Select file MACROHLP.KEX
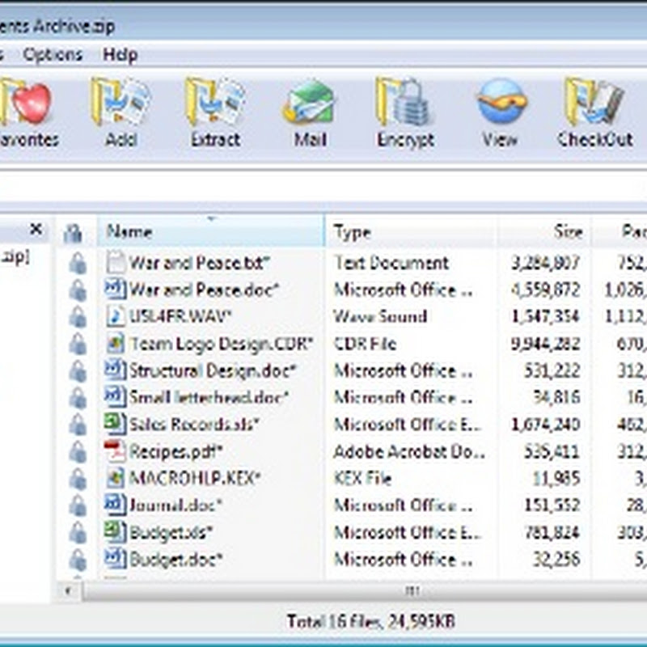This screenshot has height=647, width=647. click(x=195, y=479)
